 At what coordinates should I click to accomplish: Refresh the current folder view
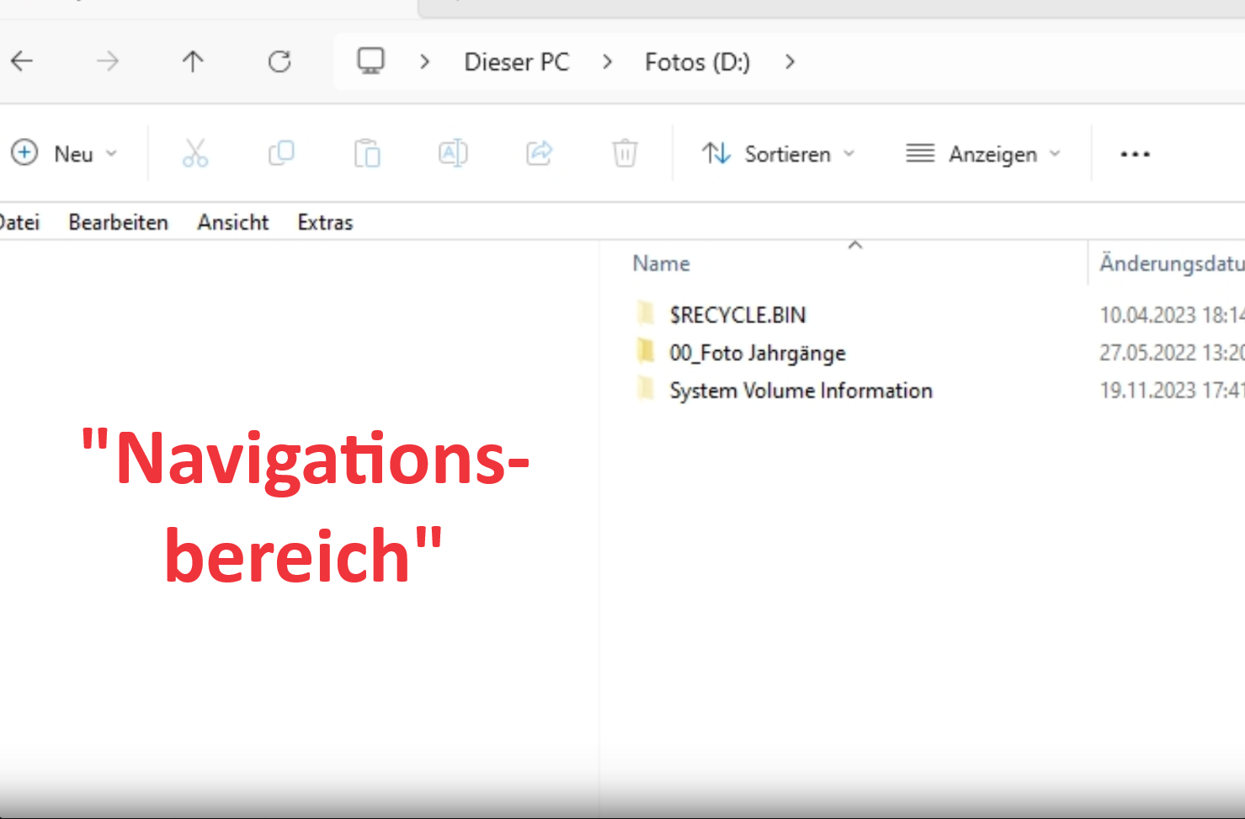(x=279, y=61)
